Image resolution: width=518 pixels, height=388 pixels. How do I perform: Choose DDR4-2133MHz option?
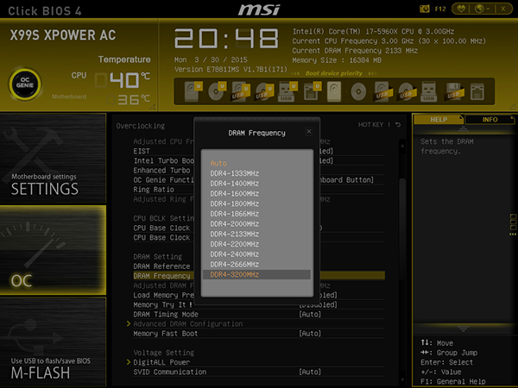(256, 235)
